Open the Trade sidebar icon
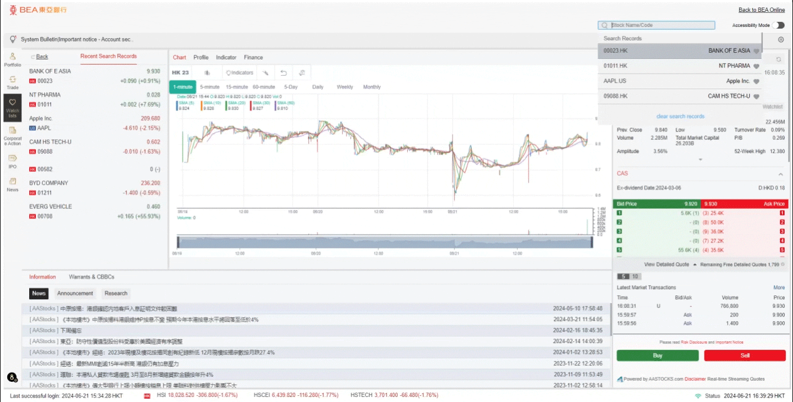 point(12,82)
